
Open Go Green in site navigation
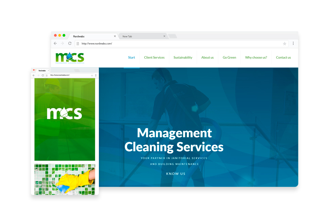[229, 57]
